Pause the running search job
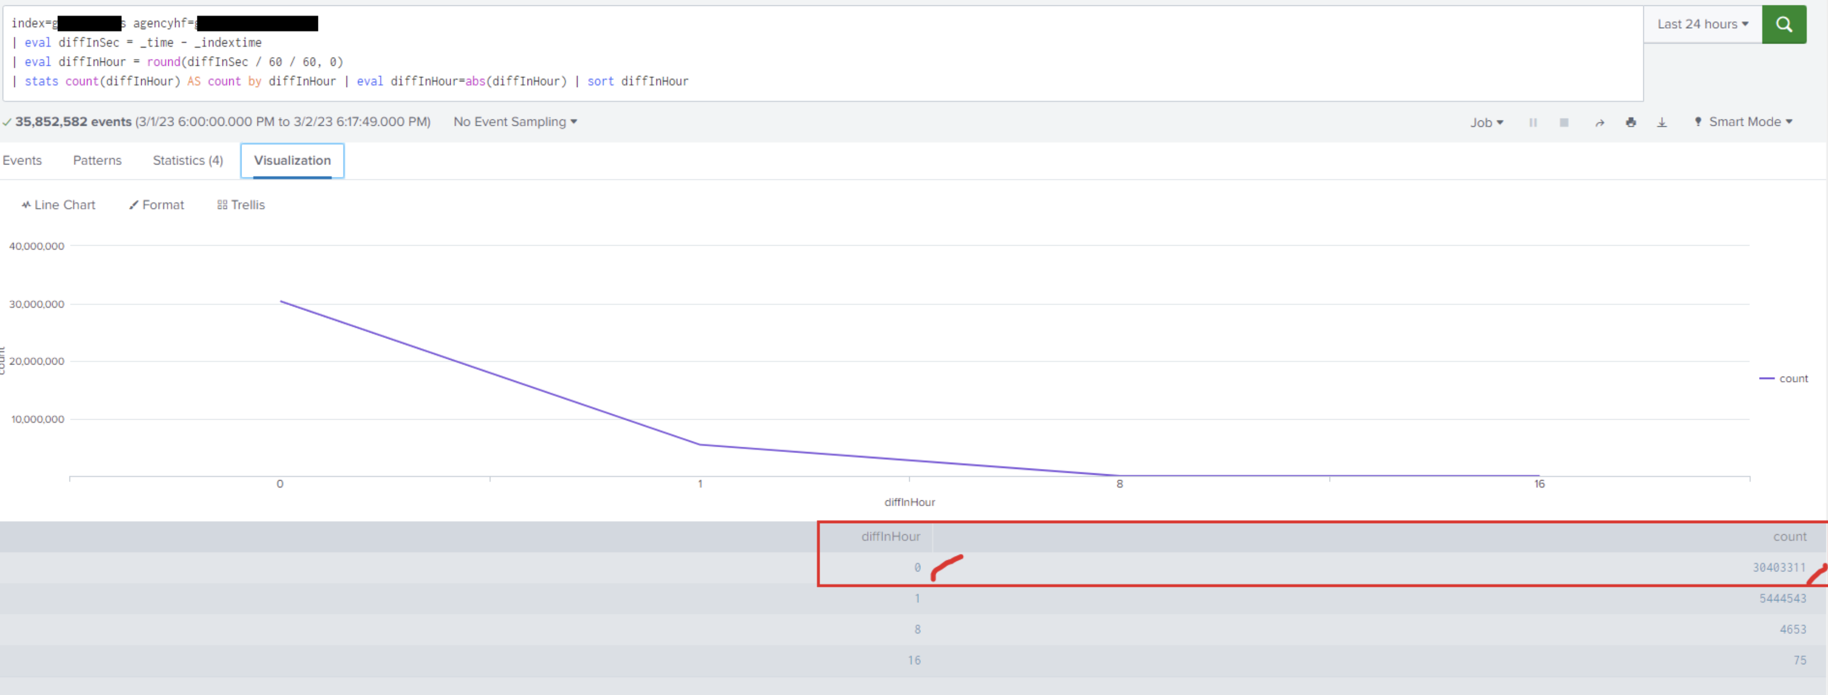The image size is (1828, 695). [x=1533, y=123]
